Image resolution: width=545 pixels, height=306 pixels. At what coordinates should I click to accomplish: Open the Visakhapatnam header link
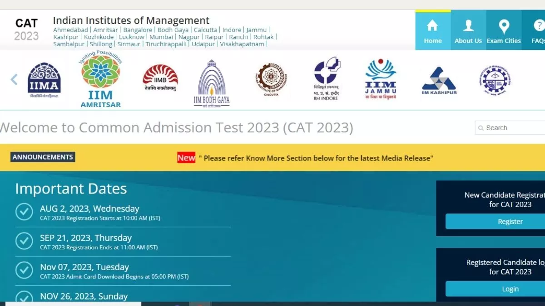point(242,44)
